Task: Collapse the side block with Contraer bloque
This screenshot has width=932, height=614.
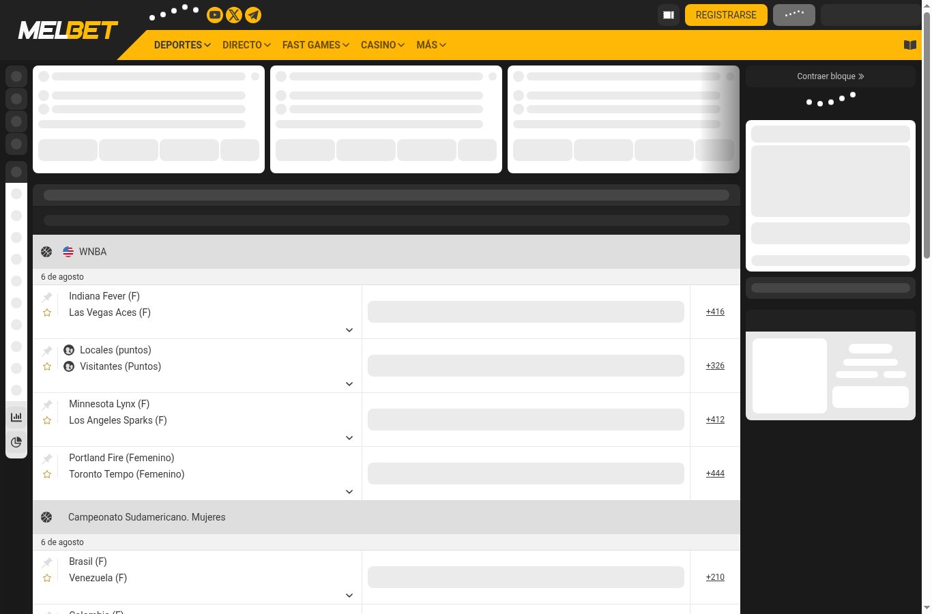Action: pos(830,76)
